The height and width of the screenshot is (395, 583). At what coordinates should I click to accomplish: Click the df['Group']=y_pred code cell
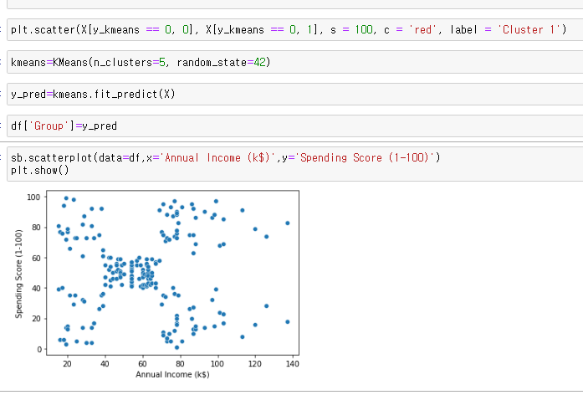pos(295,126)
